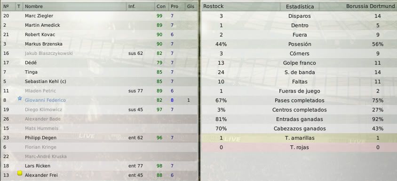
Task: Select Jakub Blaszczykowski's row
Action: coord(99,53)
